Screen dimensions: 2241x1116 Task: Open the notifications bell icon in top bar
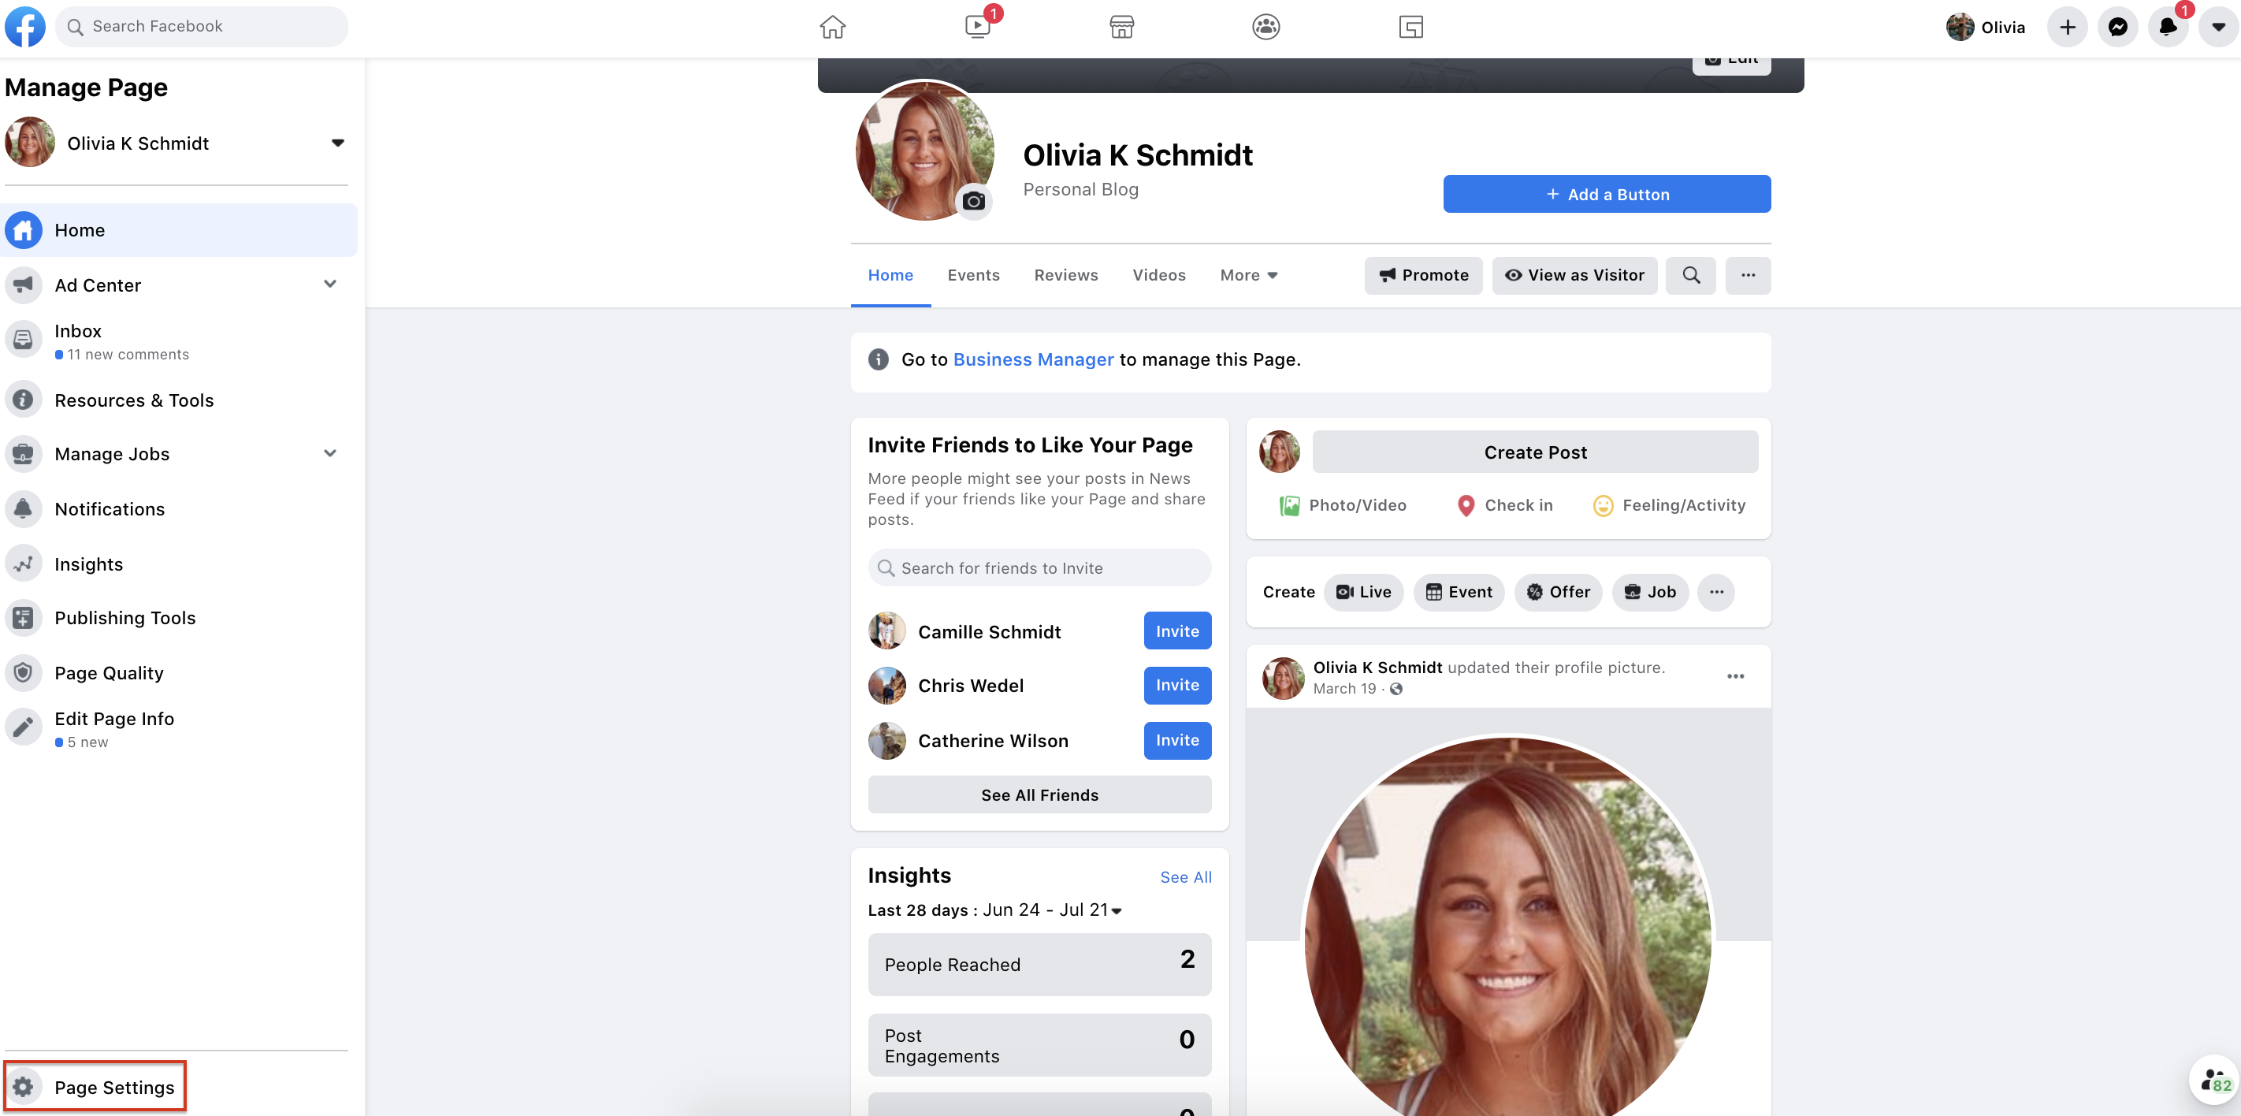(x=2168, y=27)
